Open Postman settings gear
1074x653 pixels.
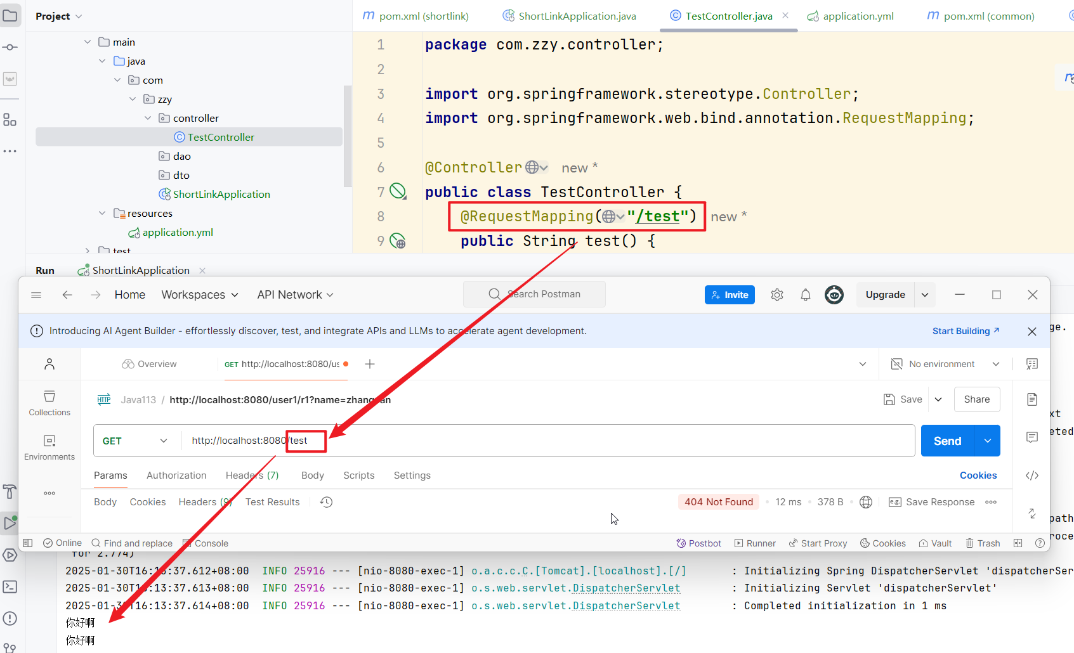(777, 295)
